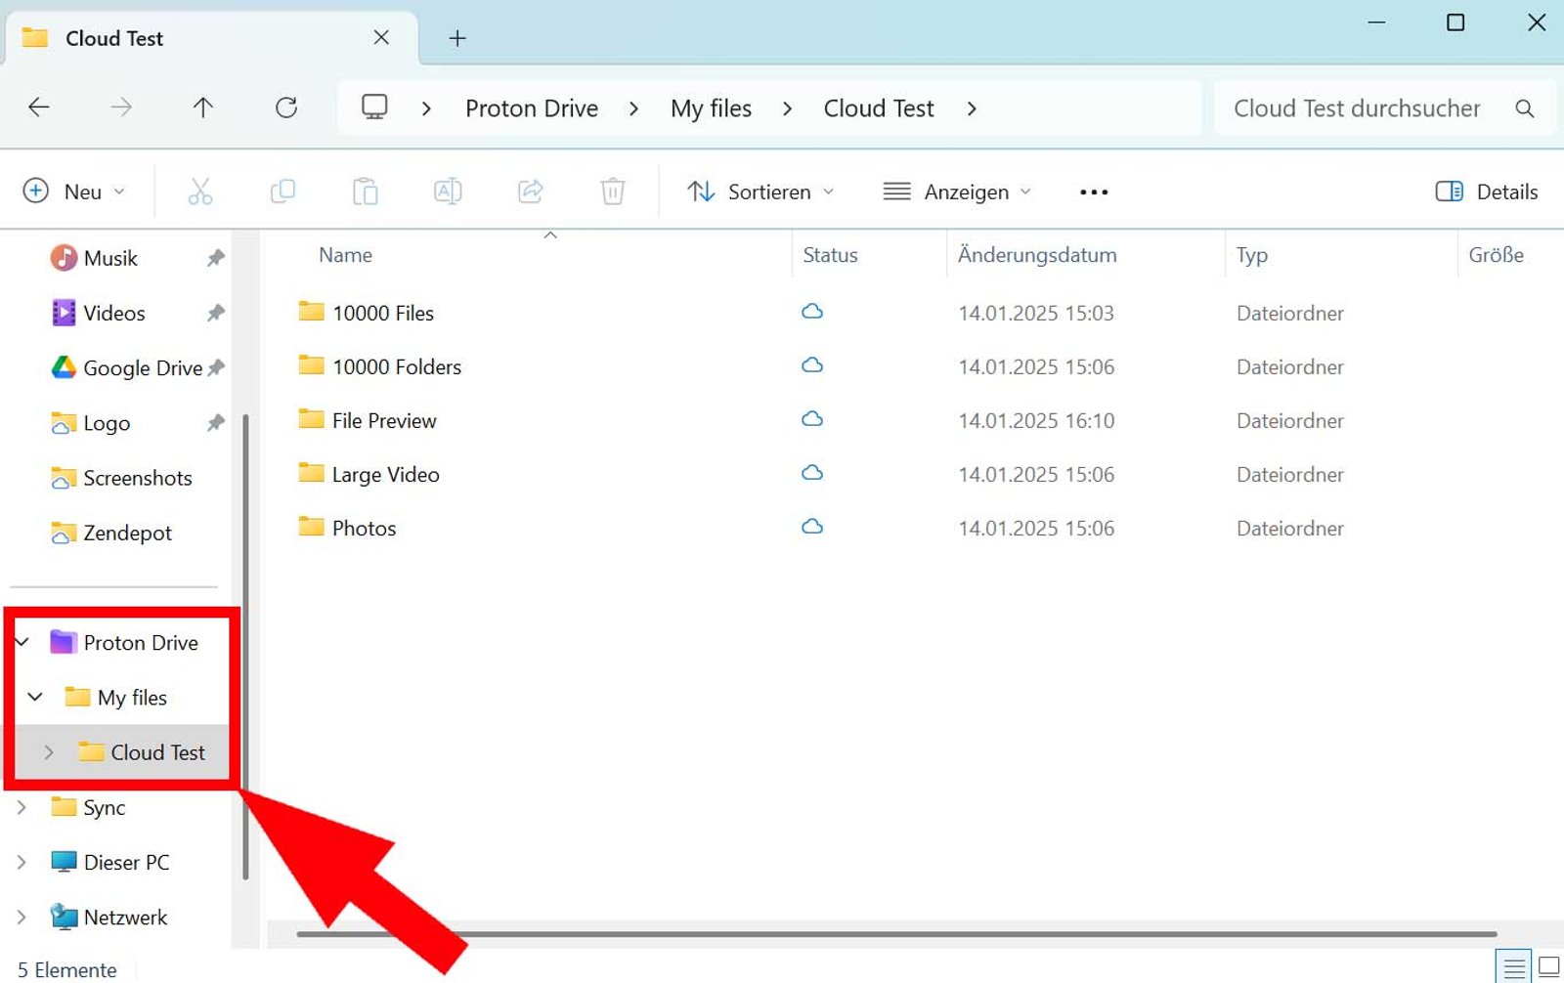Switch to large thumbnails view in status bar
The image size is (1564, 983).
(x=1548, y=967)
